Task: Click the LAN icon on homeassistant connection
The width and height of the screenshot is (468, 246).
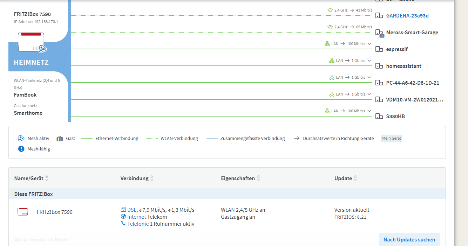Action: (332, 61)
